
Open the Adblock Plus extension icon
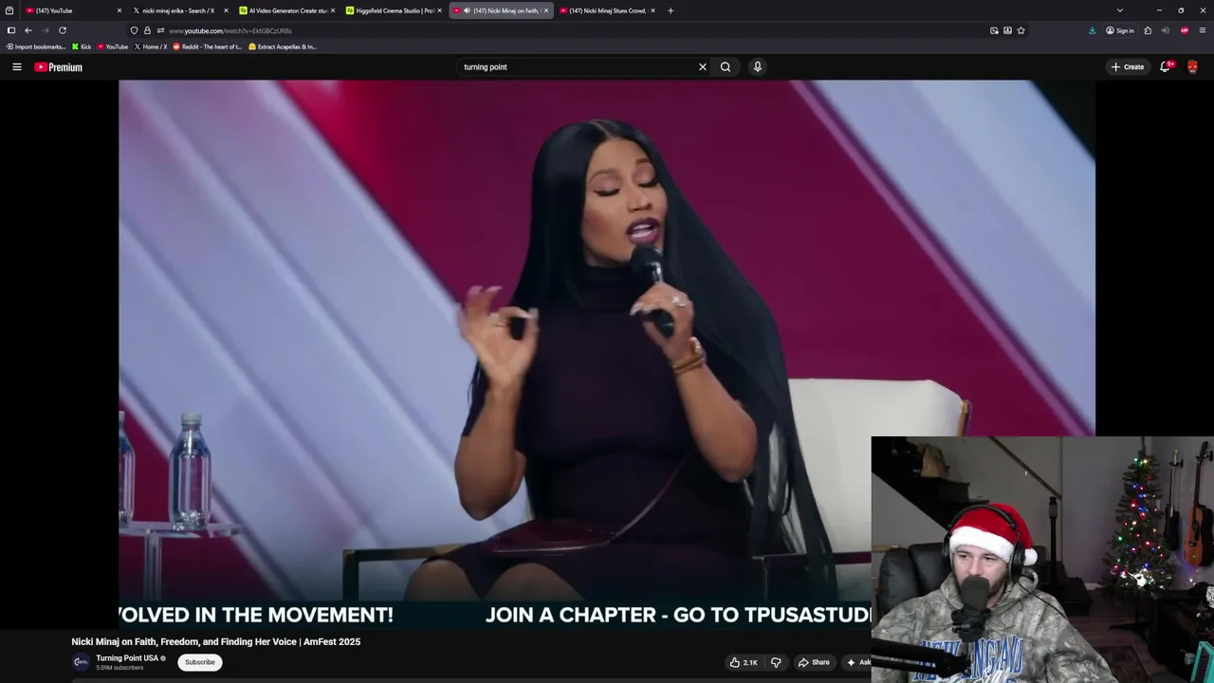point(1185,30)
